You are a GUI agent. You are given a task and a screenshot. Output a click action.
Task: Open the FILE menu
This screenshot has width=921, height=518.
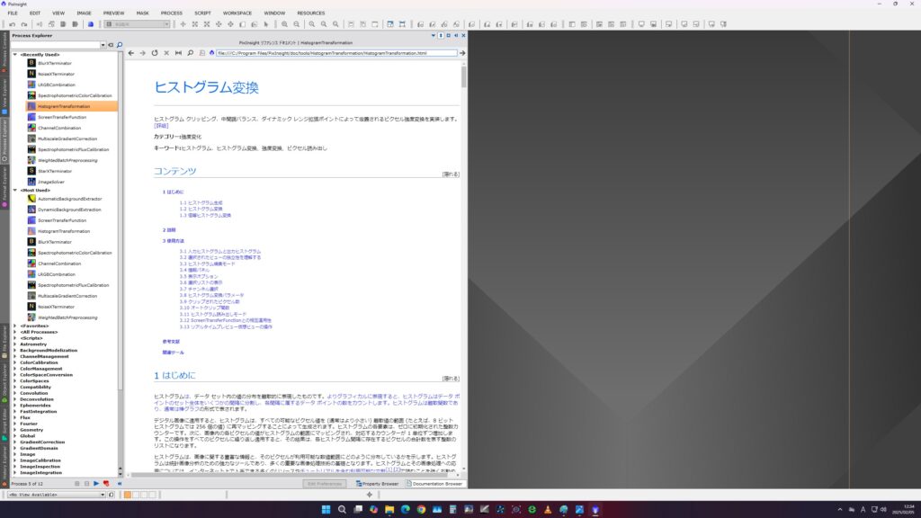pos(13,13)
